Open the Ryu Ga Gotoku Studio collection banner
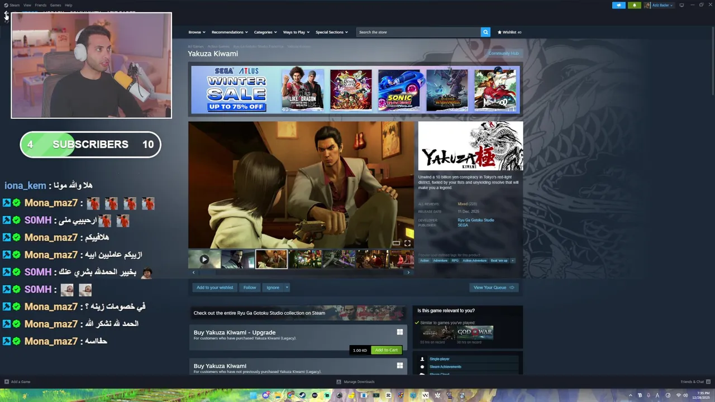The width and height of the screenshot is (715, 402). click(x=298, y=313)
